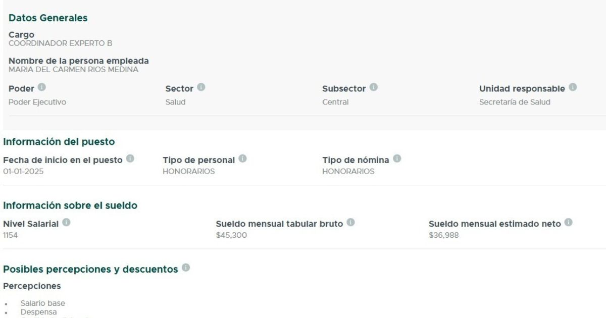
Task: Open the Tipo de personal info icon
Action: click(x=242, y=159)
